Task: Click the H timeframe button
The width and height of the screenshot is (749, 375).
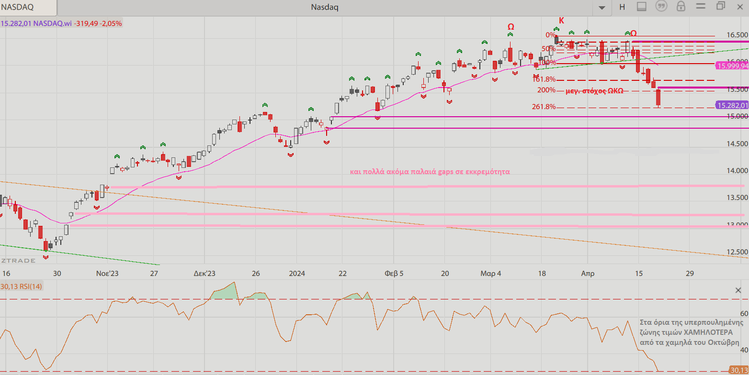Action: tap(622, 7)
